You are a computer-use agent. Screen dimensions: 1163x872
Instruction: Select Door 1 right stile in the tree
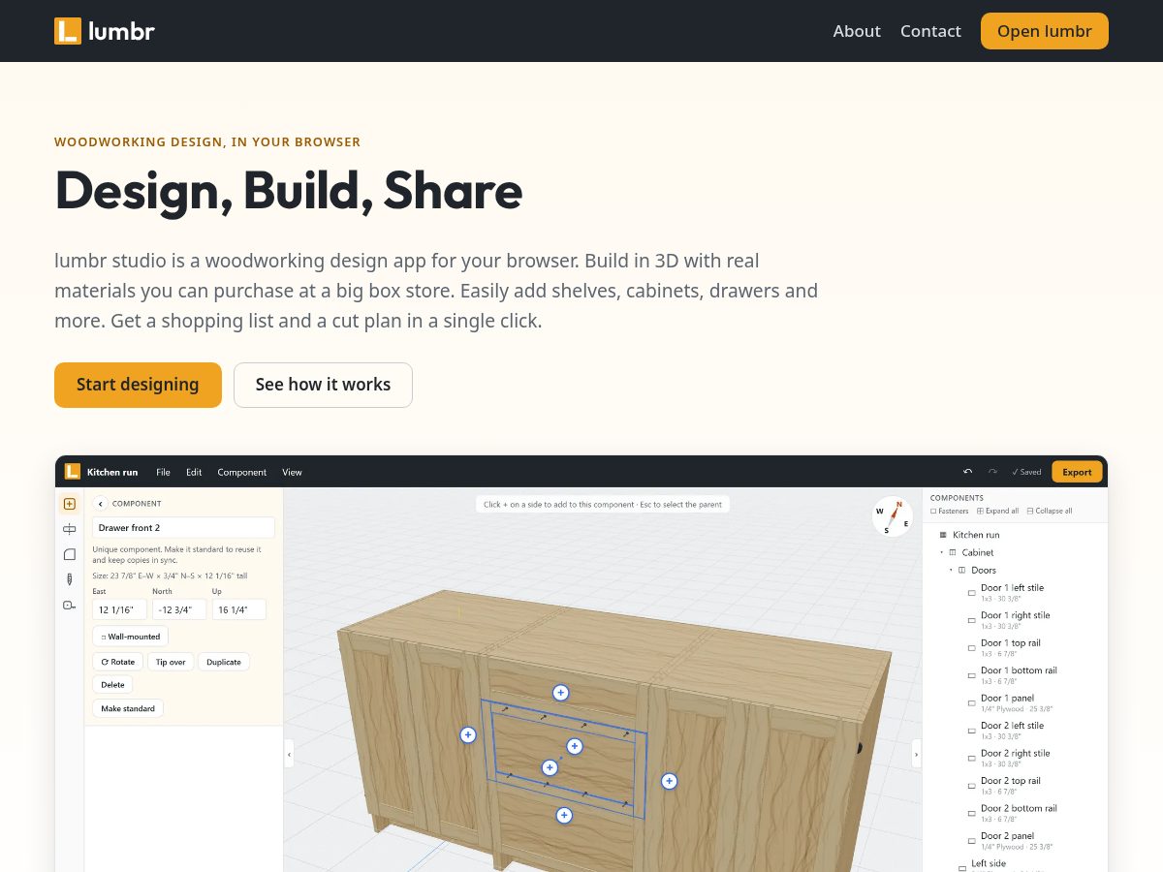1015,615
